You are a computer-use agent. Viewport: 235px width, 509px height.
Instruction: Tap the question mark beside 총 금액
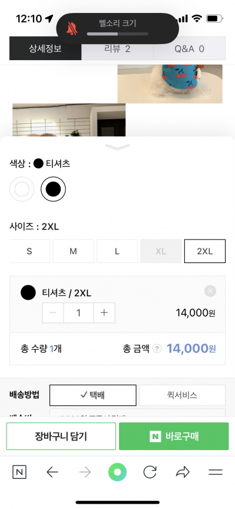click(157, 349)
